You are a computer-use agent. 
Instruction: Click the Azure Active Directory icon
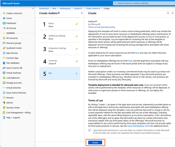(4, 93)
